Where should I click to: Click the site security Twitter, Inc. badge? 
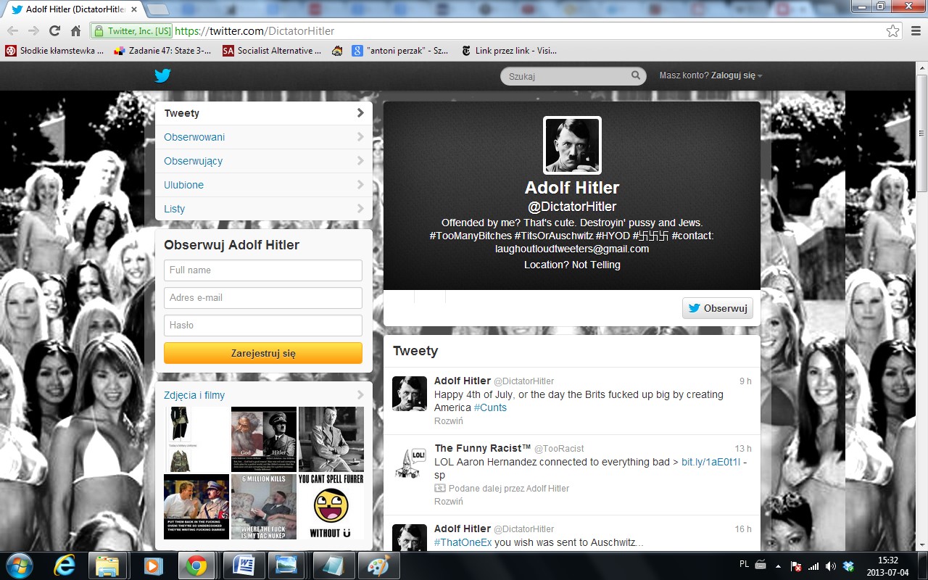click(x=132, y=31)
